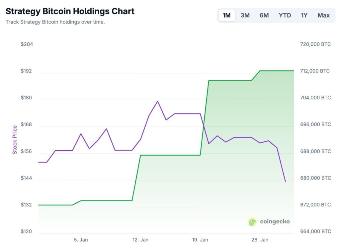Click the purple line's final low point
The height and width of the screenshot is (248, 340).
pyautogui.click(x=285, y=181)
